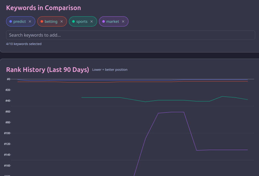Click the blue dot on the predict chip
This screenshot has width=259, height=176.
11,21
